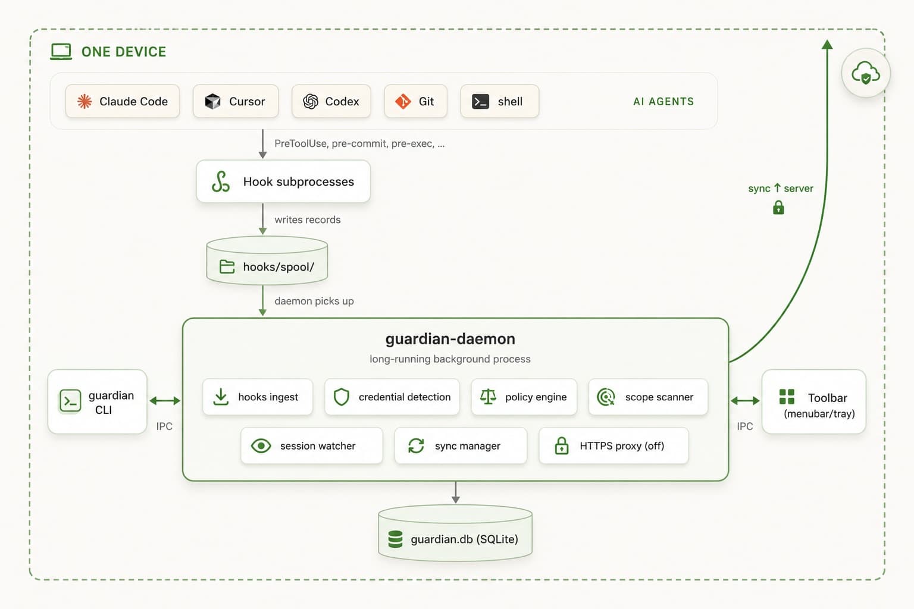Click the IPC label near guardian CLI
Viewport: 914px width, 609px height.
[x=164, y=426]
